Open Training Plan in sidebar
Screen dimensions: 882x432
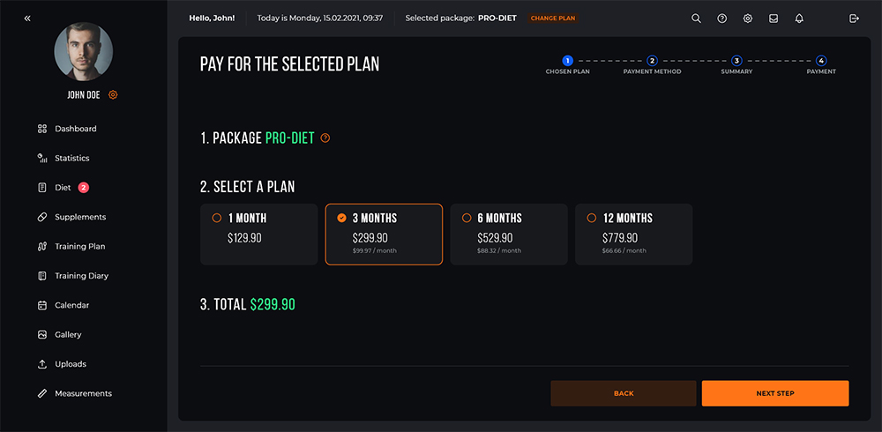tap(71, 246)
